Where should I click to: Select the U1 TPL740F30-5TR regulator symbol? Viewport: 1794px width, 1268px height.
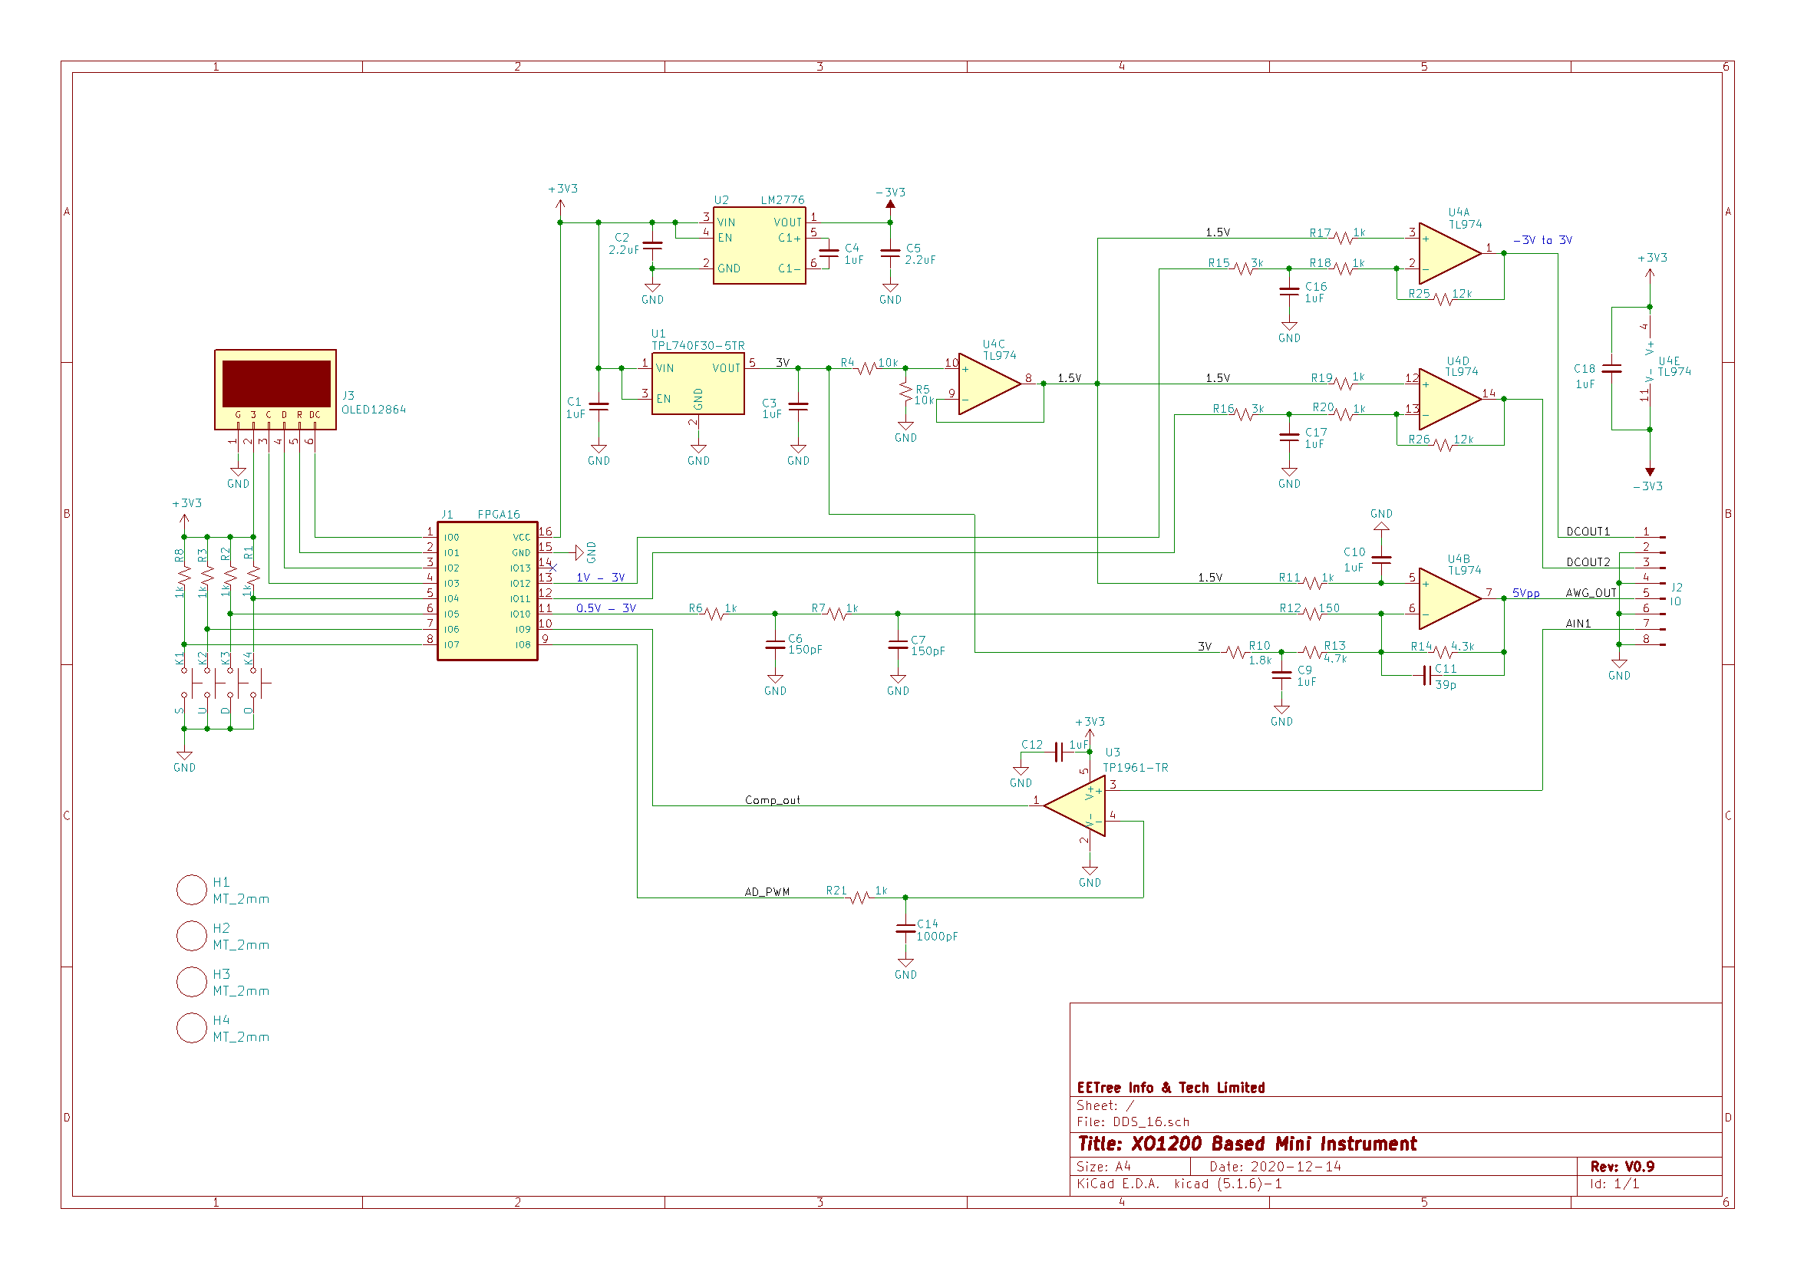click(x=697, y=384)
